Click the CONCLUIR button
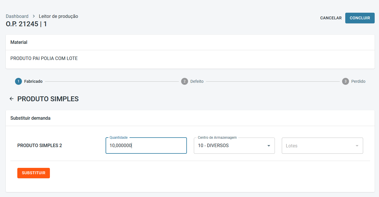The width and height of the screenshot is (379, 197). coord(360,18)
